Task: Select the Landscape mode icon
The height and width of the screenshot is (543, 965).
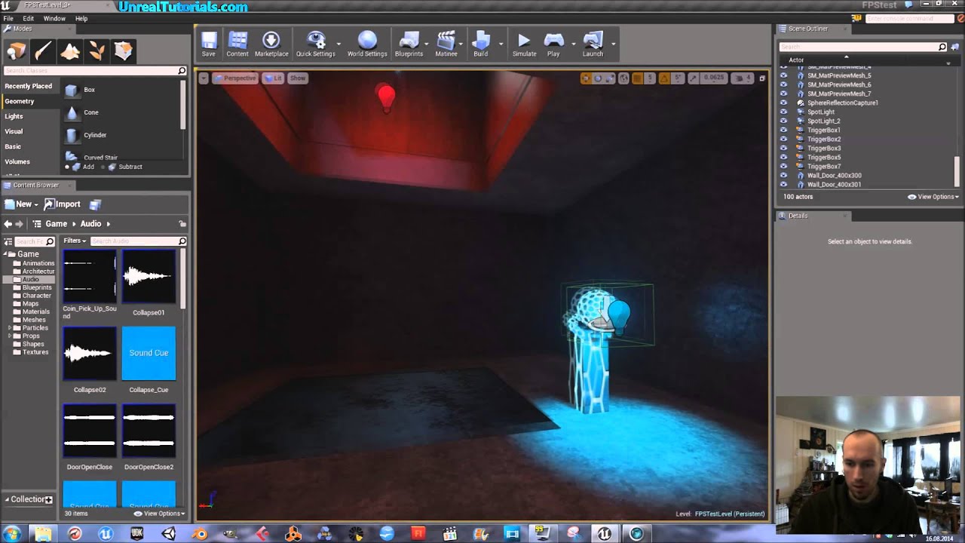Action: (x=70, y=51)
